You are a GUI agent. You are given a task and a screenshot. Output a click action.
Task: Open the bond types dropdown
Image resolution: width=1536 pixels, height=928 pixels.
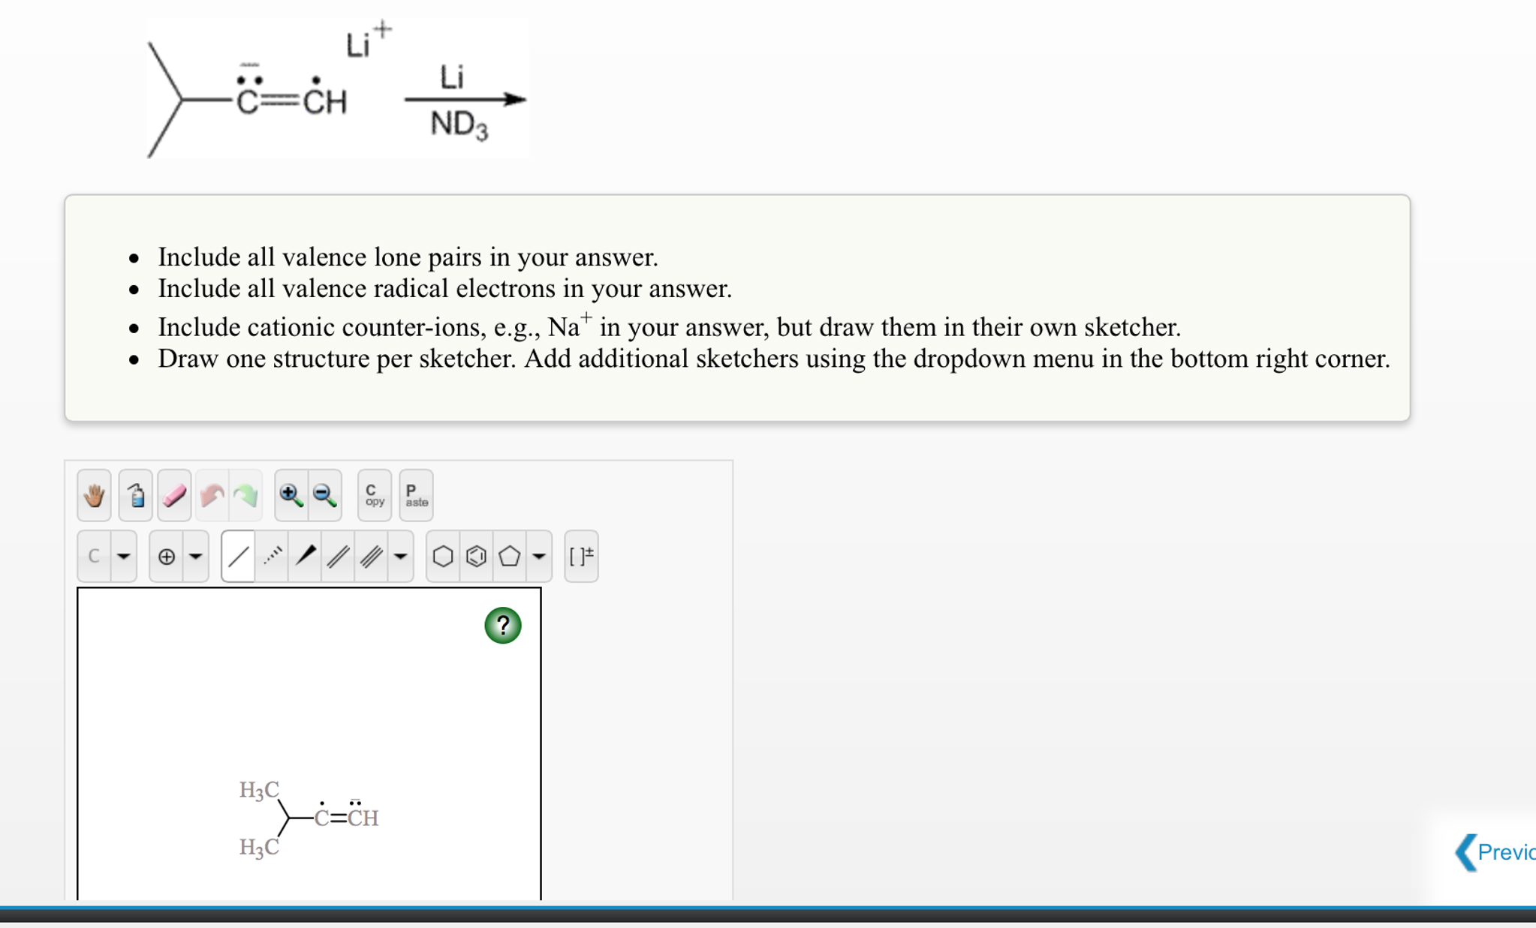coord(401,556)
